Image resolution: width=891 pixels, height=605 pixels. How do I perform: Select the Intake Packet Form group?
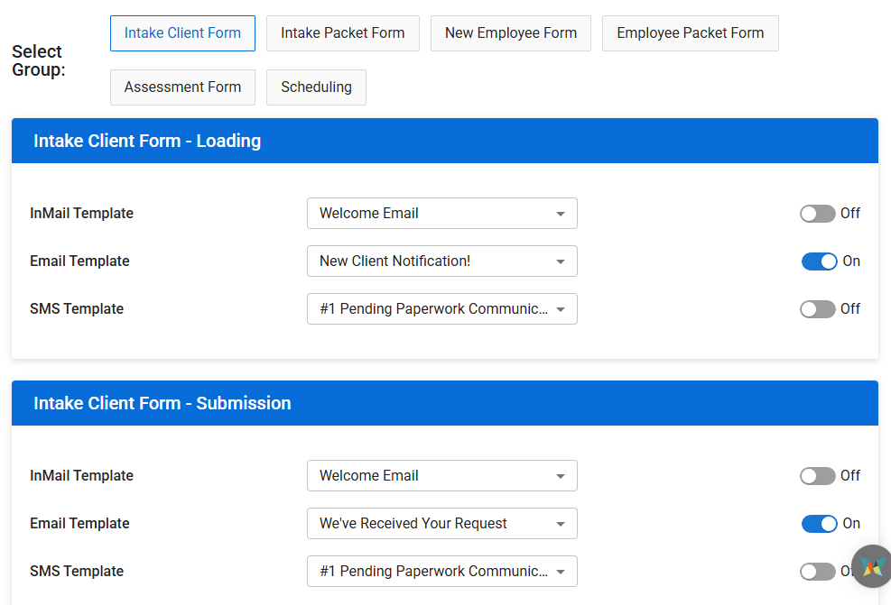tap(343, 33)
